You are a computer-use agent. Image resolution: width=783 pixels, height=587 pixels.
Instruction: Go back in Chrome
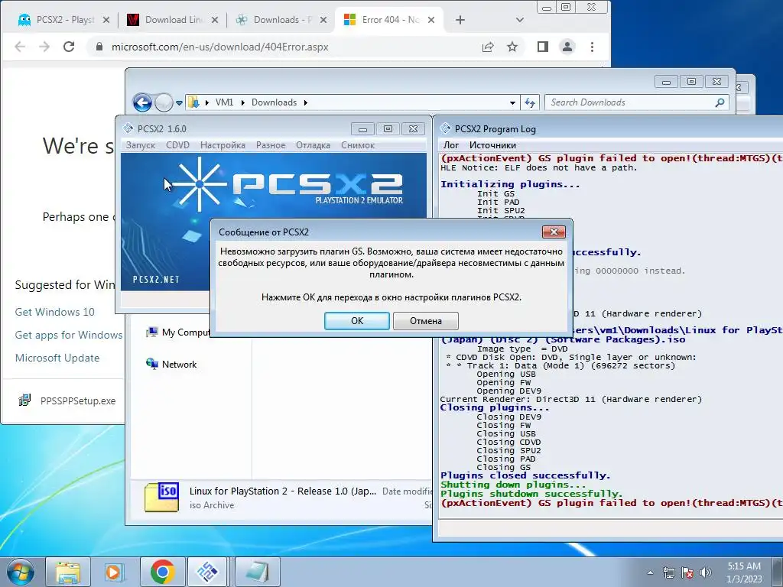click(20, 47)
